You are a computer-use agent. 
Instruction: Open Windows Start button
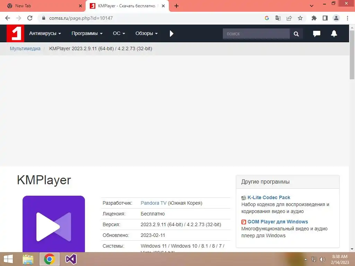pyautogui.click(x=8, y=259)
